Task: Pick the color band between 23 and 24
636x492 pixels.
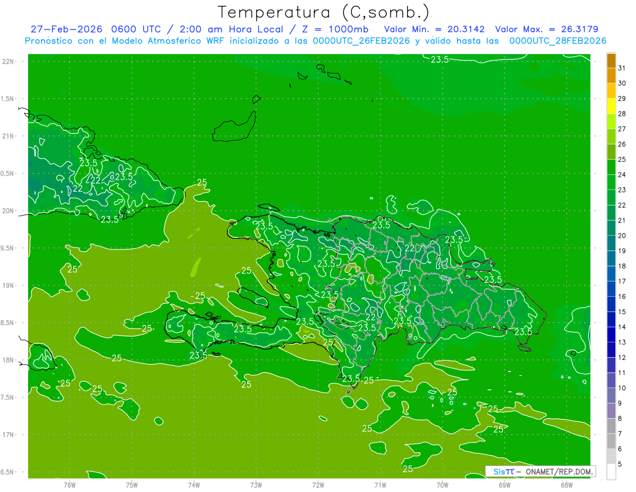Action: (611, 182)
